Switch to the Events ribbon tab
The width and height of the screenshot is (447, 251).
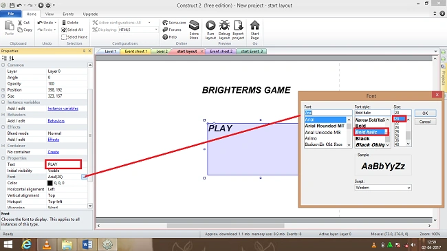[x=68, y=14]
